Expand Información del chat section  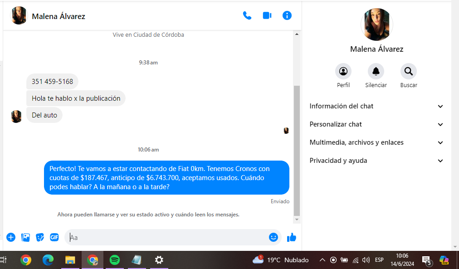point(376,106)
